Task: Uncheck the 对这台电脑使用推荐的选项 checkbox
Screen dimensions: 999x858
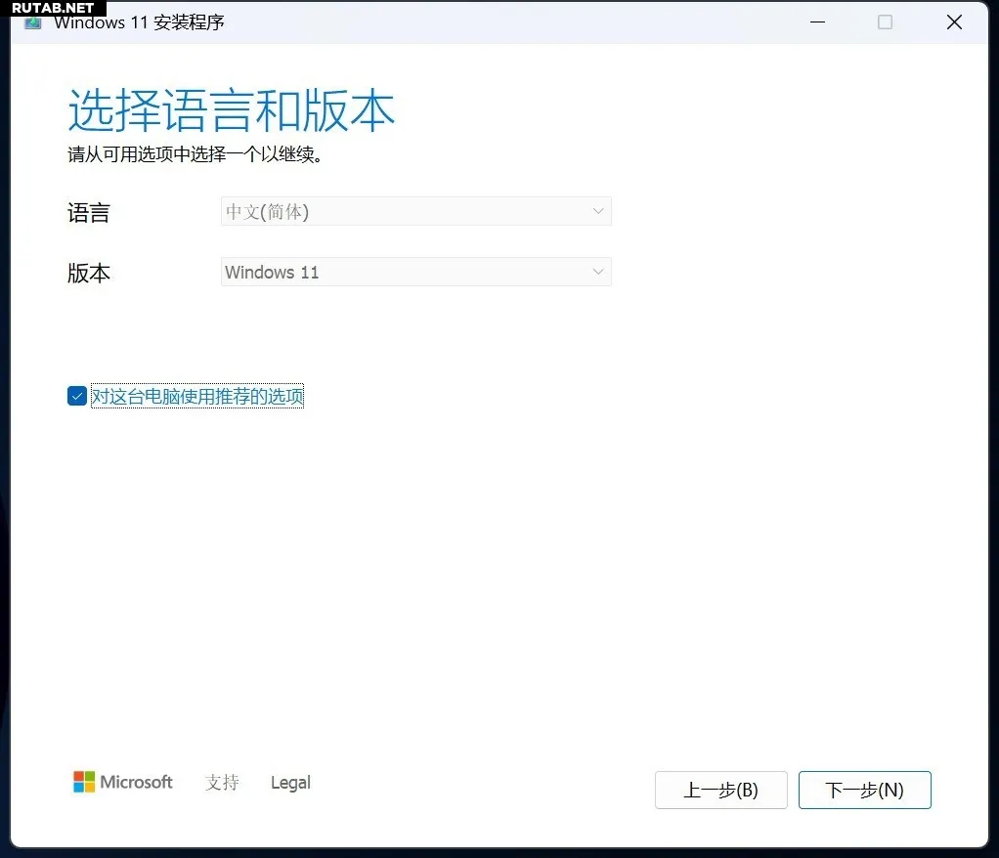Action: click(77, 396)
